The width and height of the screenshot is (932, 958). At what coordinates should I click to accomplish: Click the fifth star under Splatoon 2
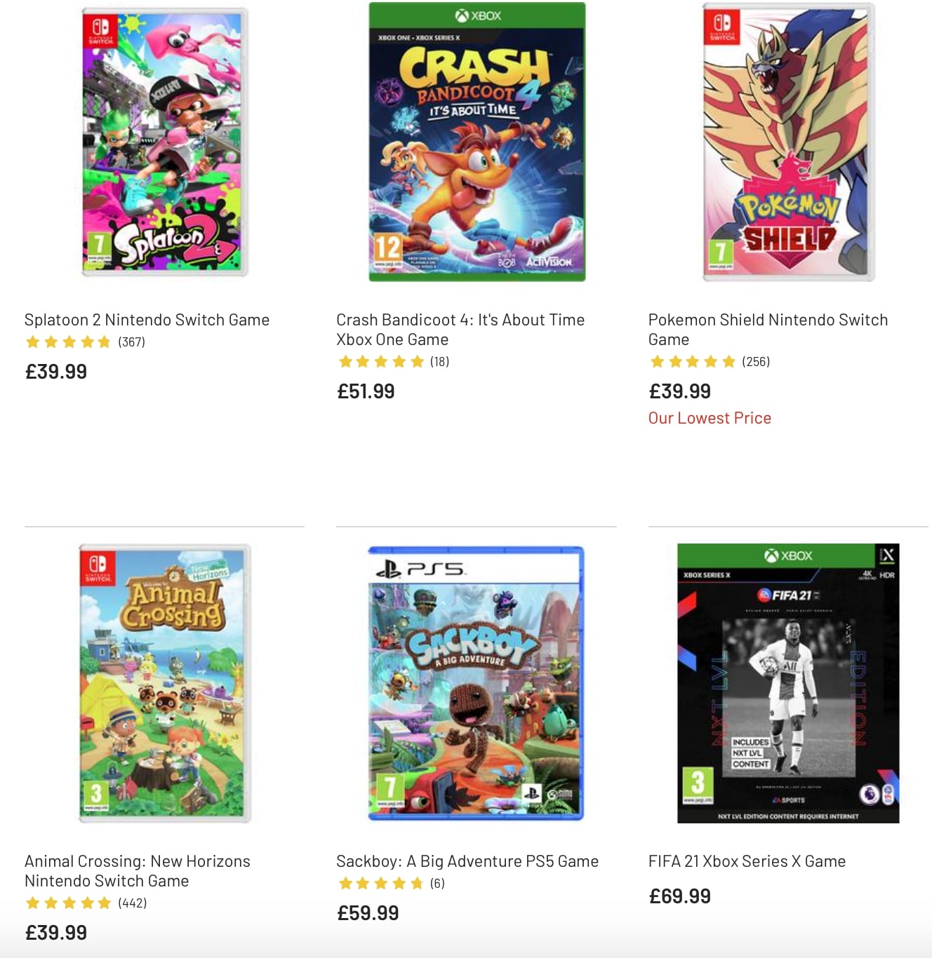tap(103, 342)
